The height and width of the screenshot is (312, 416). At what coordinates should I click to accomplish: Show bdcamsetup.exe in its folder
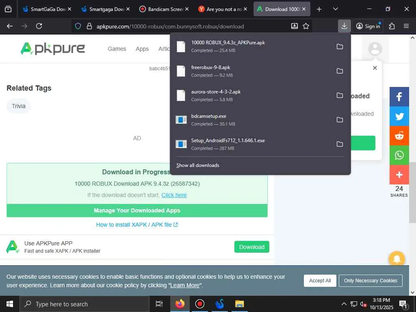pyautogui.click(x=340, y=120)
